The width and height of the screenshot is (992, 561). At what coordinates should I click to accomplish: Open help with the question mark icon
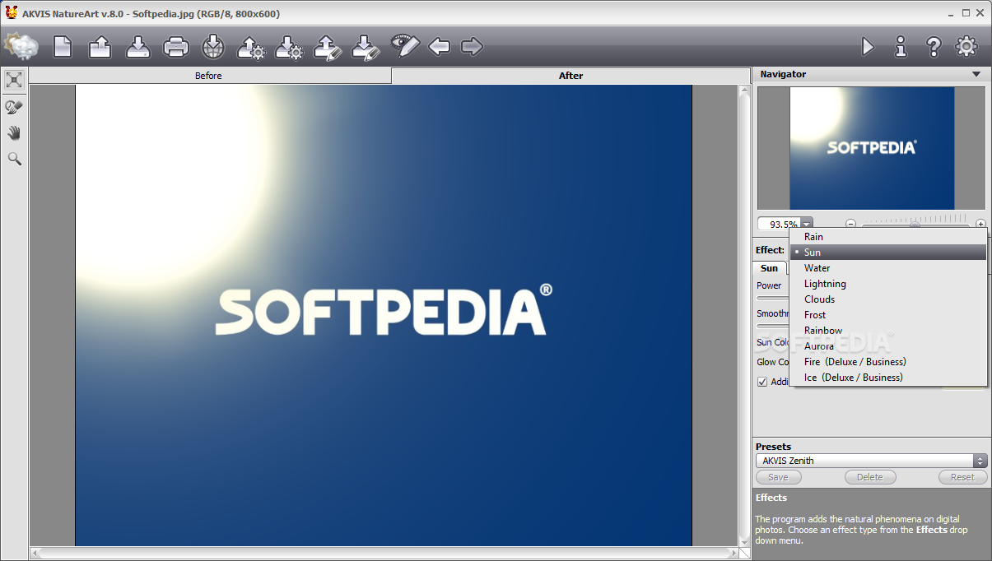[x=934, y=46]
